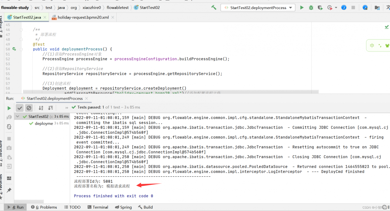Toggle Show Passed tests checkmark button
This screenshot has height=211, width=390.
coord(20,108)
